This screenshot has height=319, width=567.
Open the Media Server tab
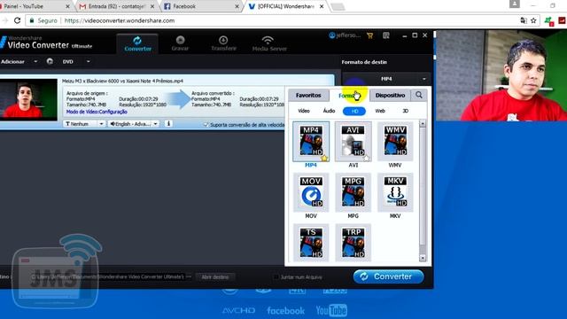[269, 43]
